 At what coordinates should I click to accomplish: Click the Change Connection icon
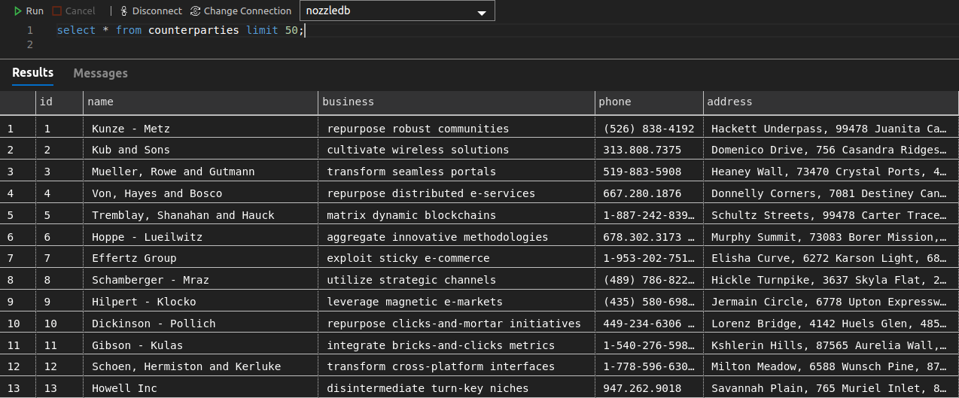click(x=196, y=11)
